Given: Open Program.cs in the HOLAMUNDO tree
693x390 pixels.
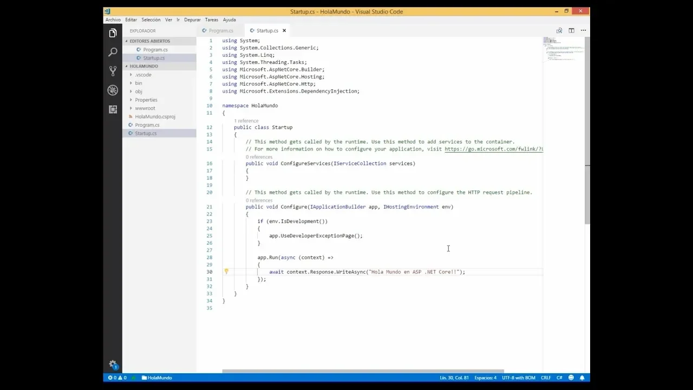Looking at the screenshot, I should pyautogui.click(x=147, y=125).
